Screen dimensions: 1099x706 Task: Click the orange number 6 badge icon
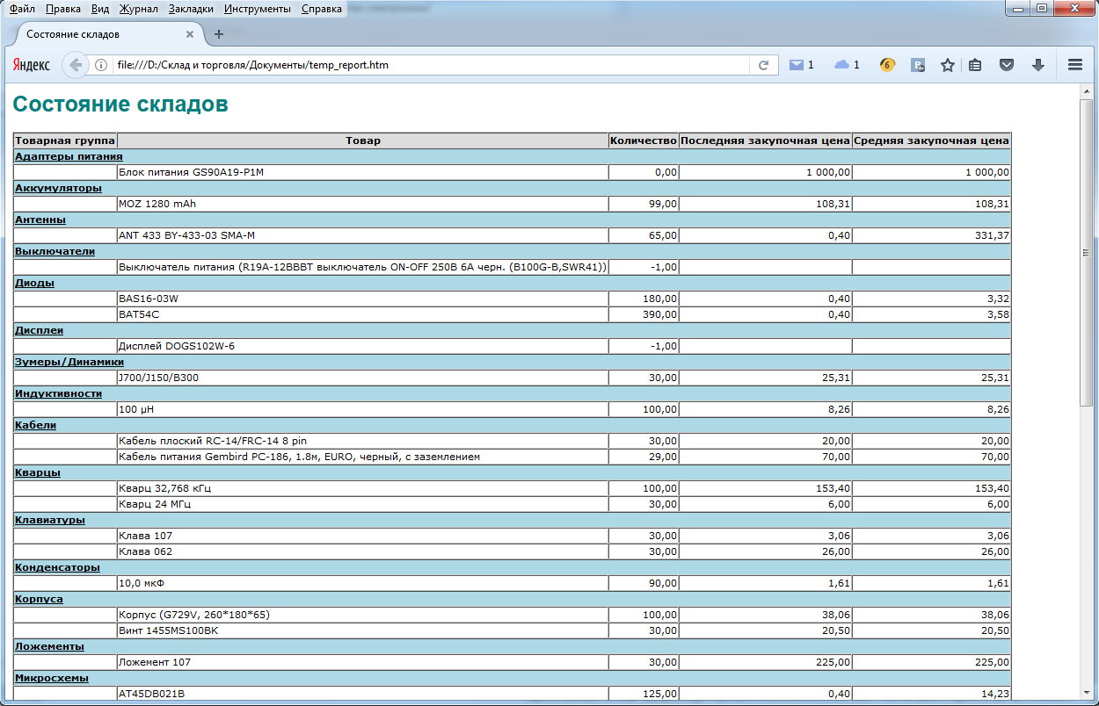point(887,65)
